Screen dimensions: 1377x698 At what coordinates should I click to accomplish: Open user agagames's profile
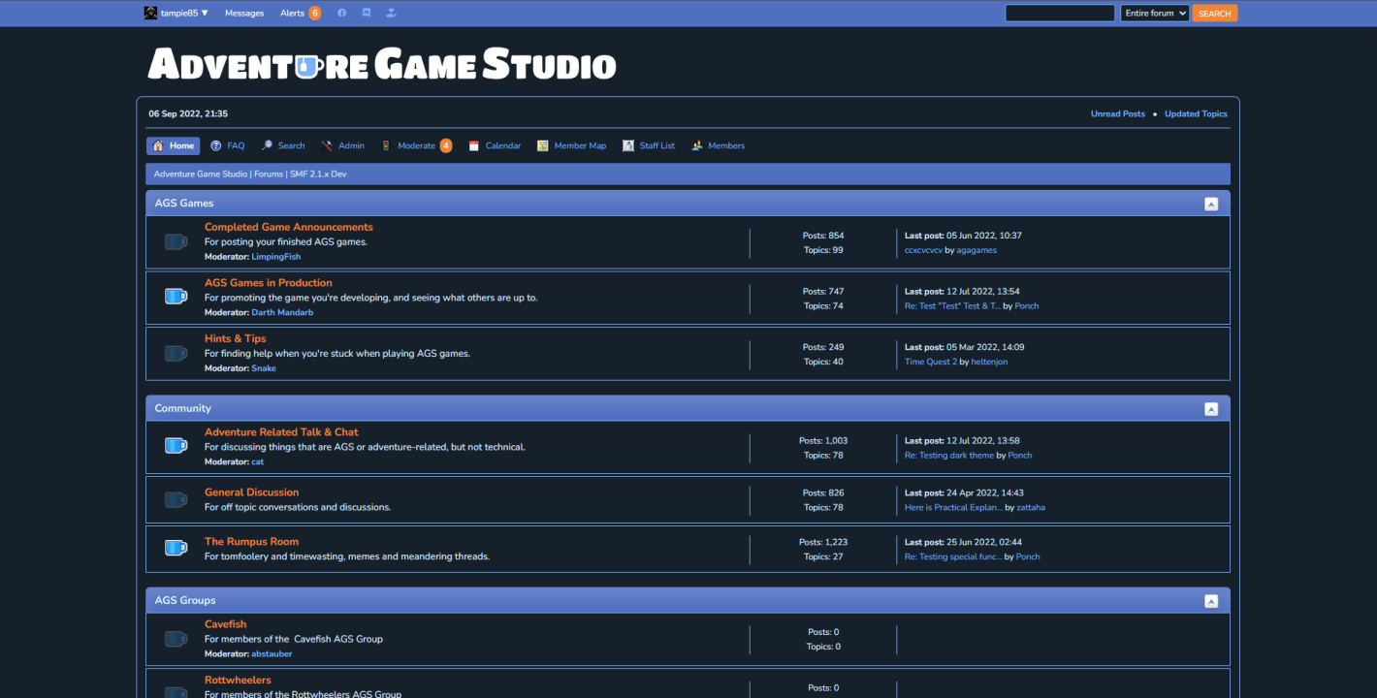click(x=977, y=250)
